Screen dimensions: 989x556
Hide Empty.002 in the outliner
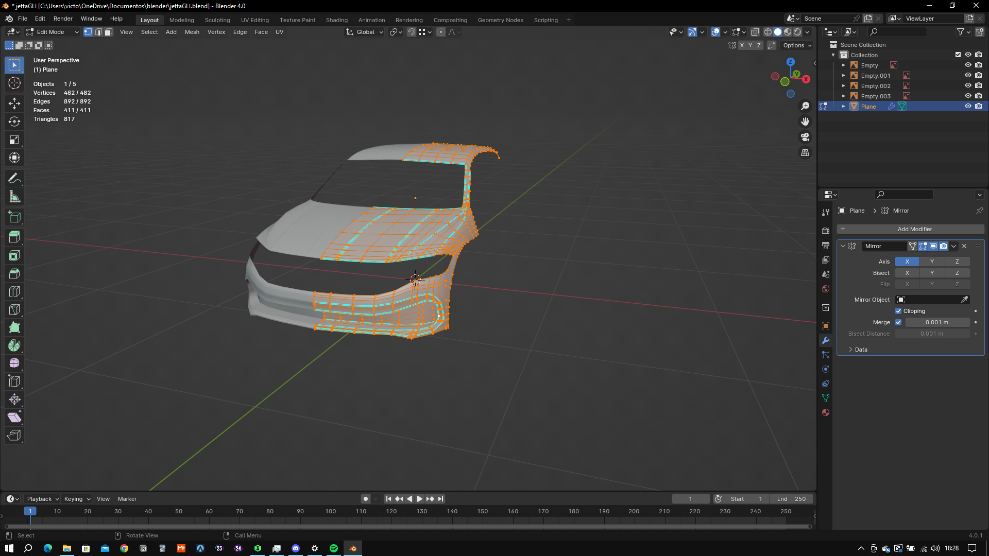pyautogui.click(x=968, y=86)
